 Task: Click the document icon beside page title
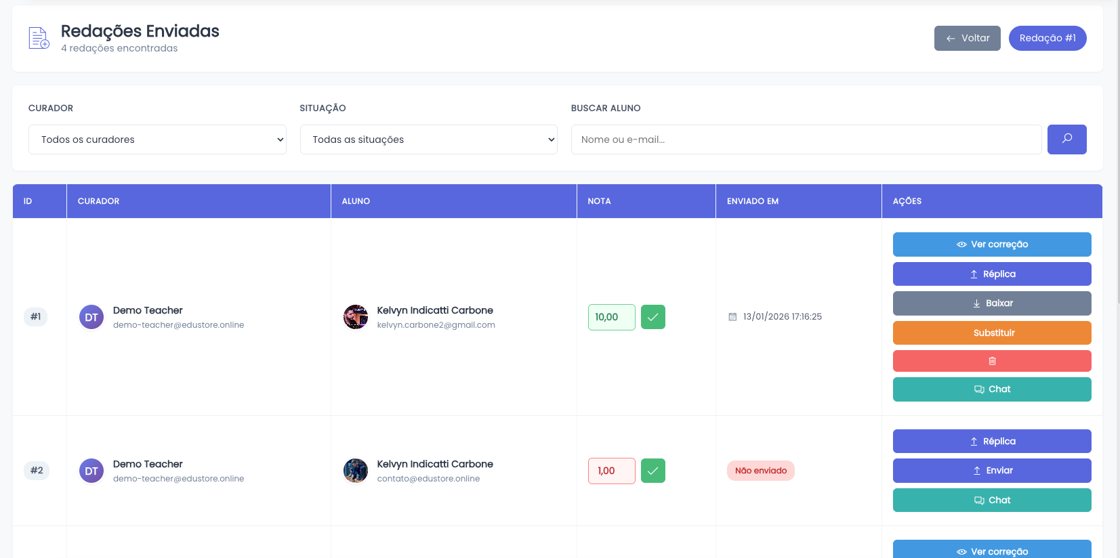click(x=39, y=38)
